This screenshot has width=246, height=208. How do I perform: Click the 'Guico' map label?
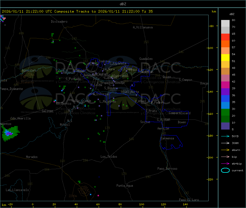[167, 77]
